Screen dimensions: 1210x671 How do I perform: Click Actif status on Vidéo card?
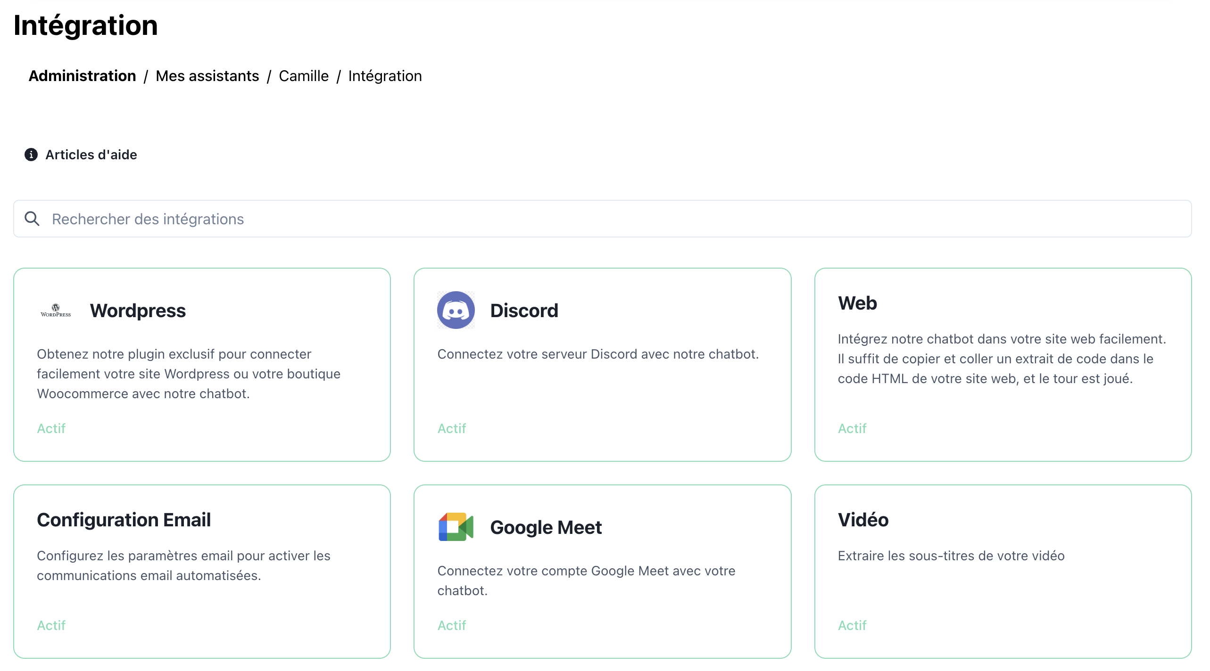(x=852, y=625)
